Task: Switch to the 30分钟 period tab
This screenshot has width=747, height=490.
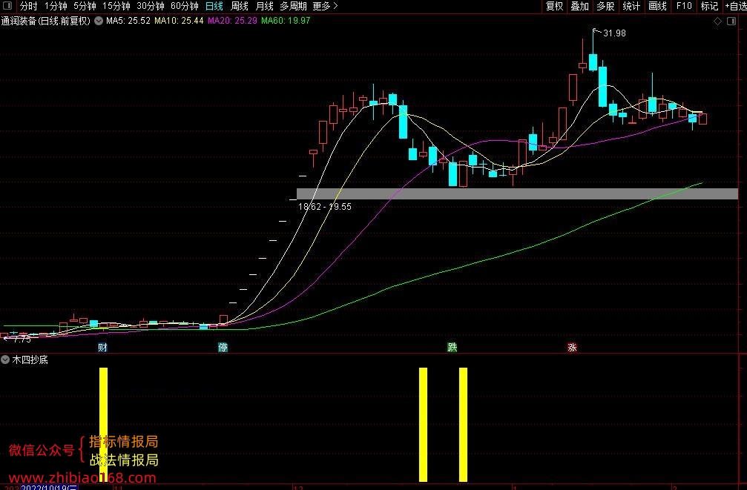Action: (x=151, y=6)
